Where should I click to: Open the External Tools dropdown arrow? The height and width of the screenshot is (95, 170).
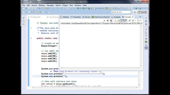click(92, 8)
